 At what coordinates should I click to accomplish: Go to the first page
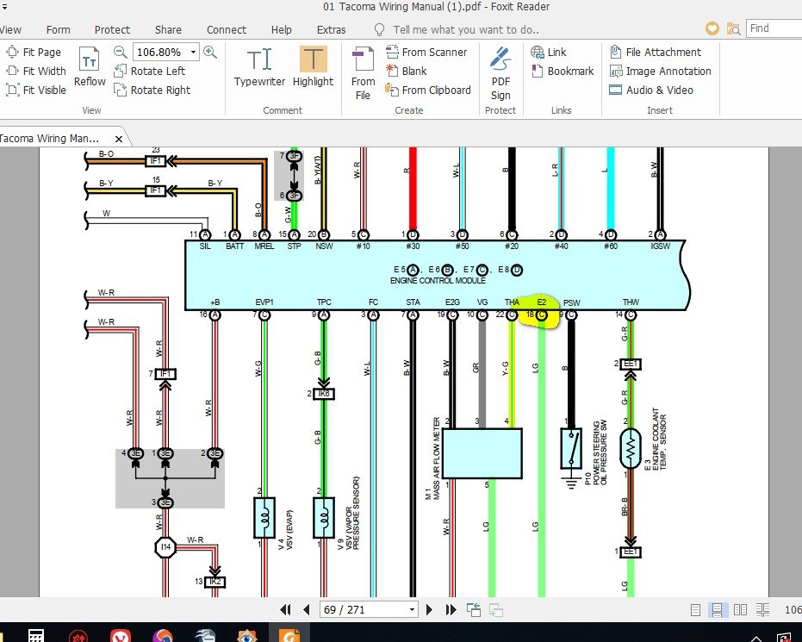pyautogui.click(x=285, y=609)
